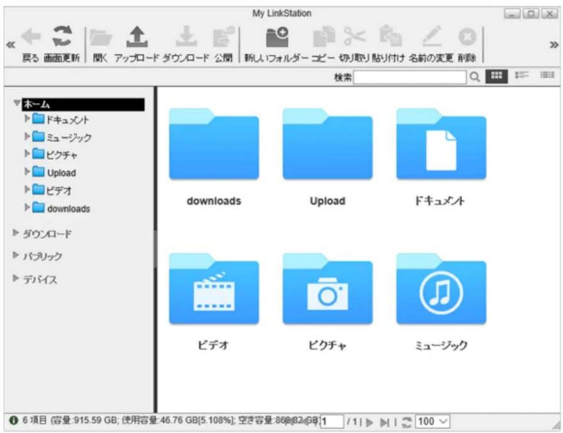563x433 pixels.
Task: Select the large Upload folder thumbnail
Action: pos(327,143)
